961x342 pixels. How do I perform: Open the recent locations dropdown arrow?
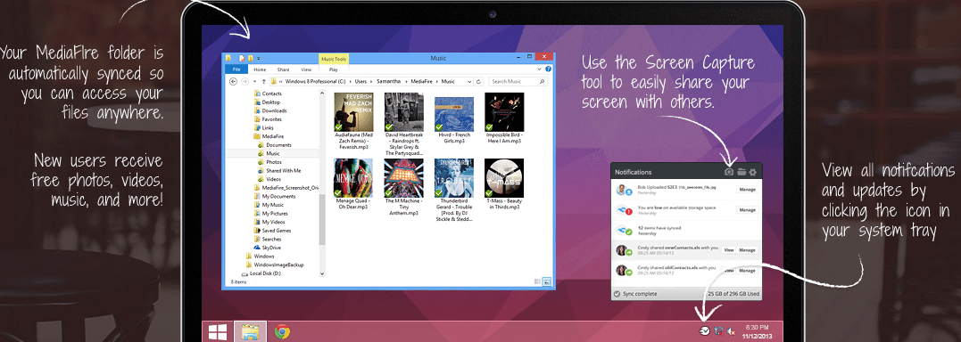[x=255, y=81]
